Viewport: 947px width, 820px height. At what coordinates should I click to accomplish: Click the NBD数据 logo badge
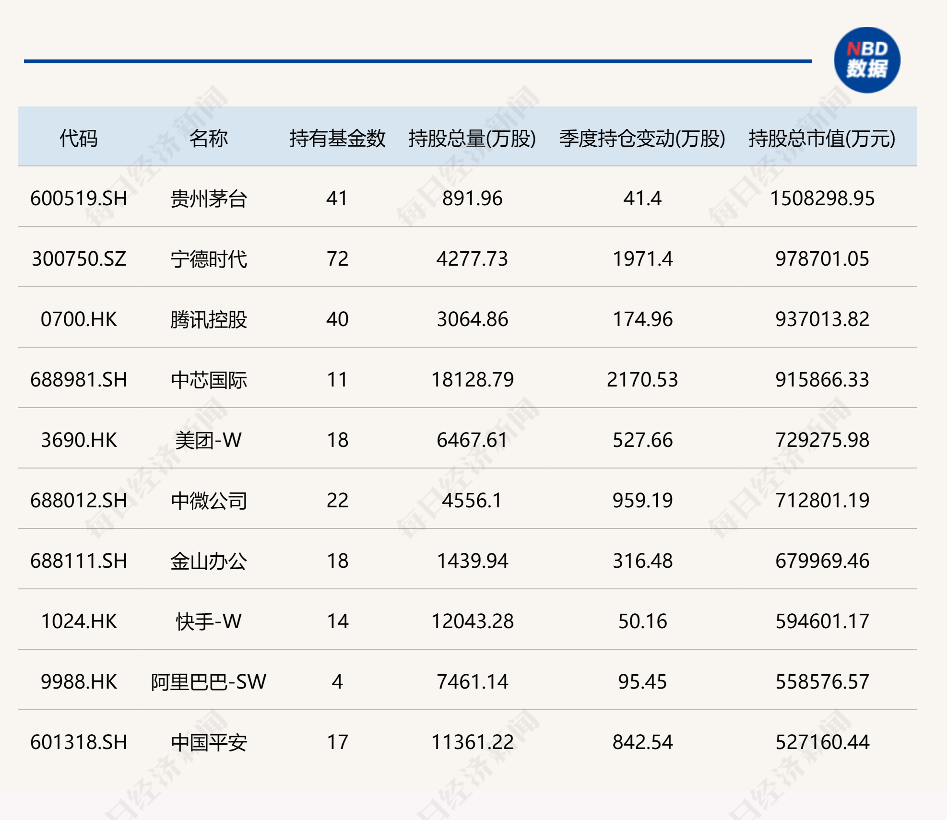pyautogui.click(x=867, y=60)
